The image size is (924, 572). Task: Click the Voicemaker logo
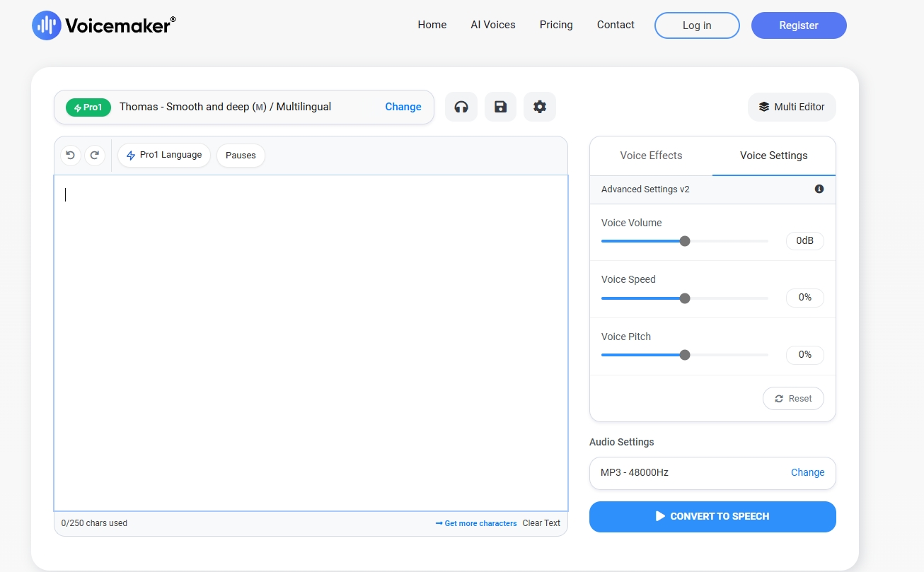[x=104, y=25]
